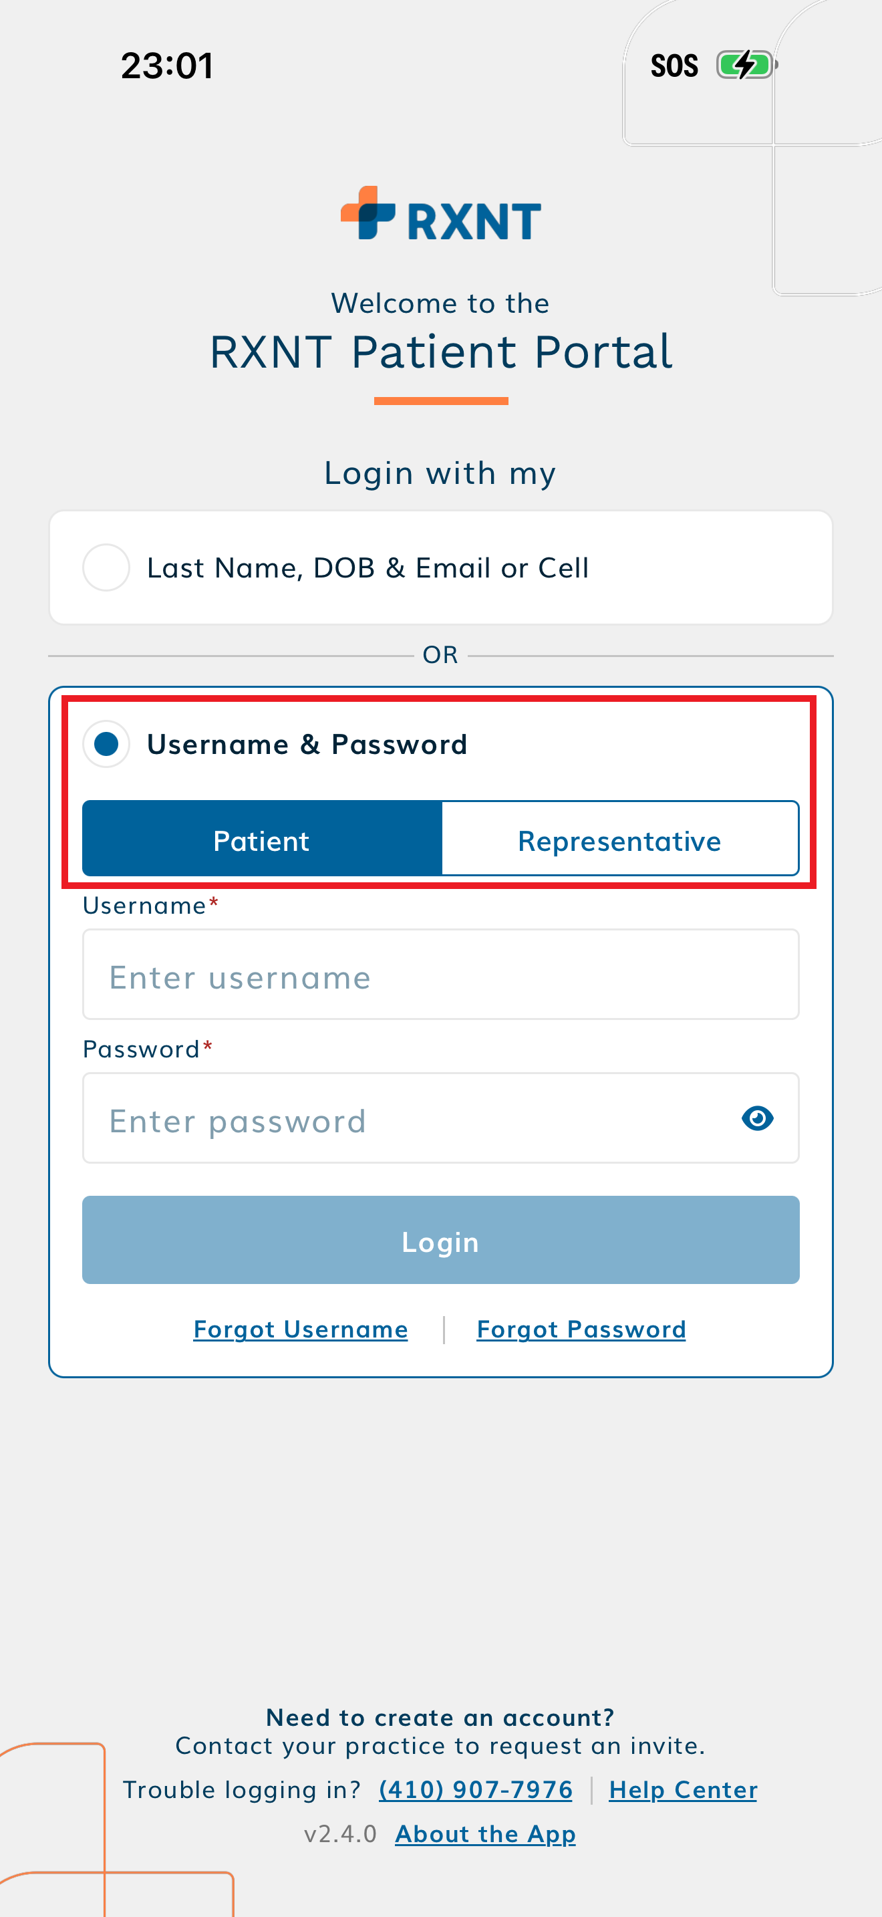Switch to the Representative tab
882x1917 pixels.
[619, 840]
